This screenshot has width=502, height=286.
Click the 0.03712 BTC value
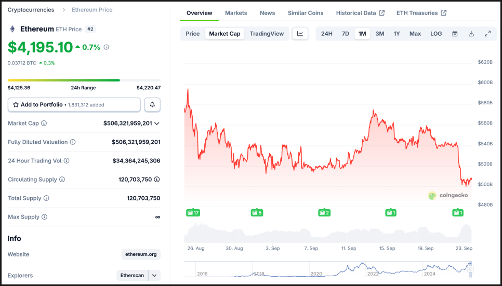(x=22, y=63)
